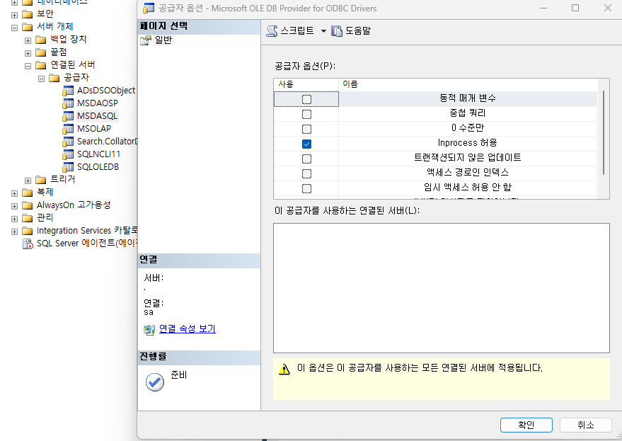Image resolution: width=622 pixels, height=441 pixels.
Task: Select the 일반 page label
Action: coord(163,40)
